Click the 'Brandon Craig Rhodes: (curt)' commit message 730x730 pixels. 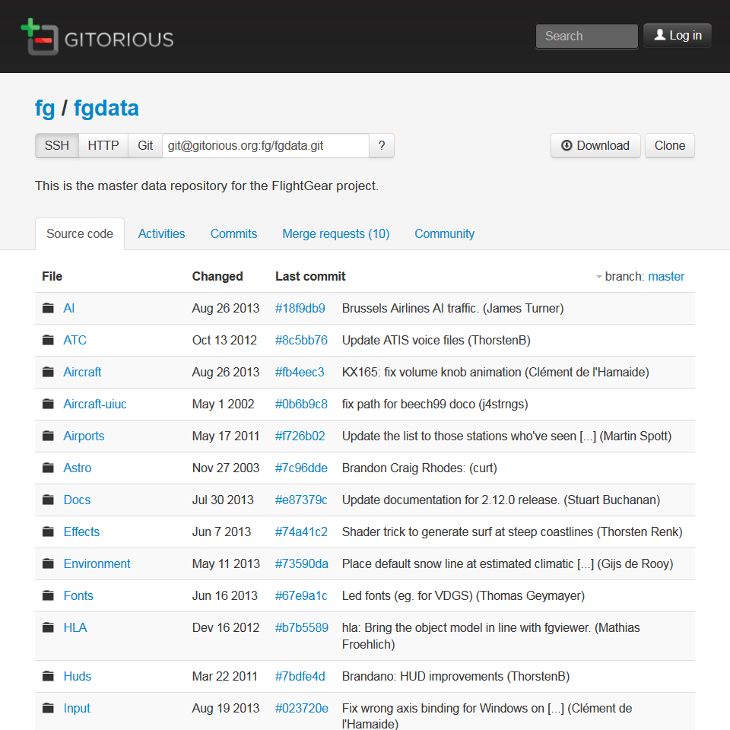420,468
